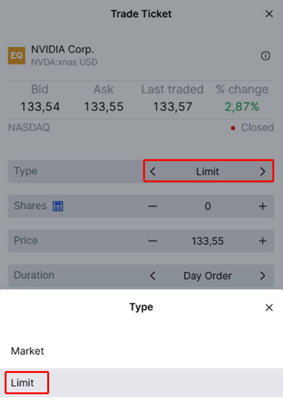Select previous duration with left chevron
283x403 pixels.
click(x=153, y=276)
